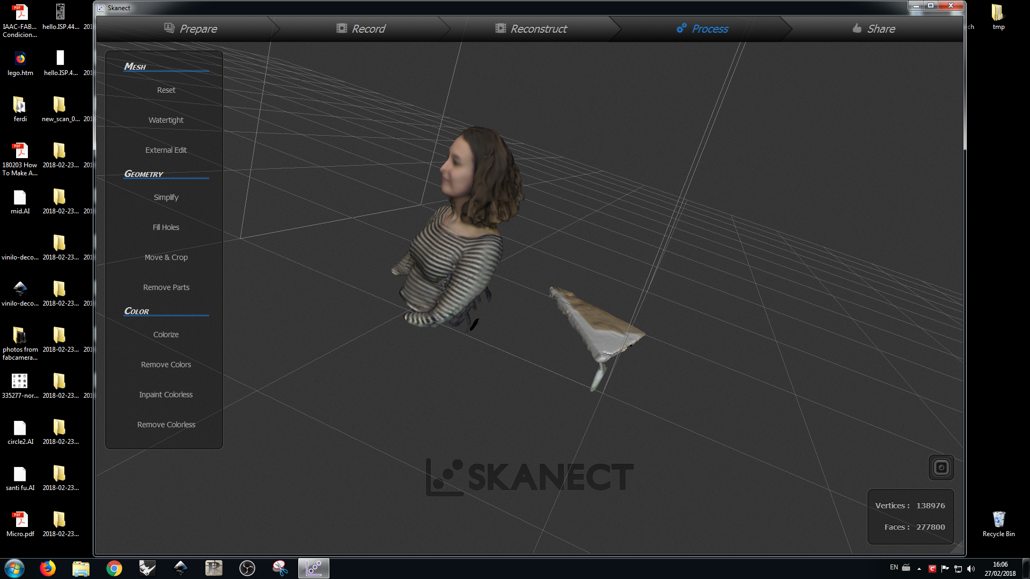Screen dimensions: 1030x579
Task: Select the lego.htm desktop file
Action: [x=20, y=63]
